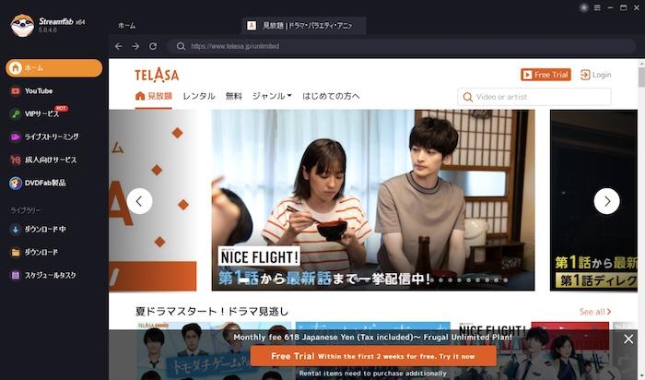The image size is (645, 380).
Task: Click the last carousel indicator dot
Action: 506,280
